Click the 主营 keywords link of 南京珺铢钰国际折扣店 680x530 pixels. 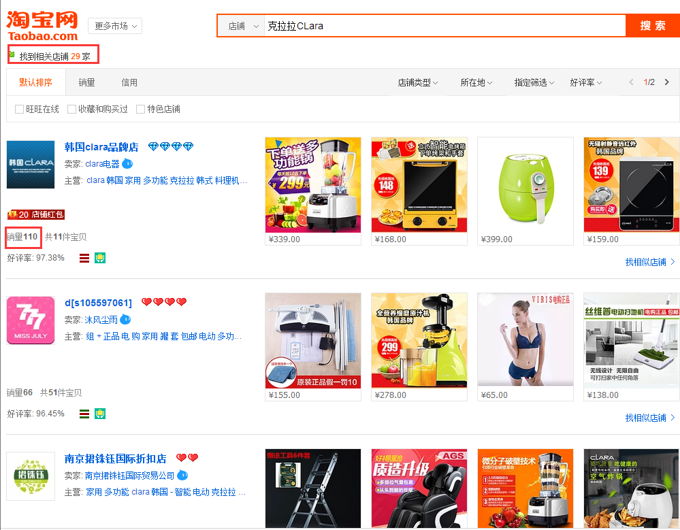[x=165, y=492]
